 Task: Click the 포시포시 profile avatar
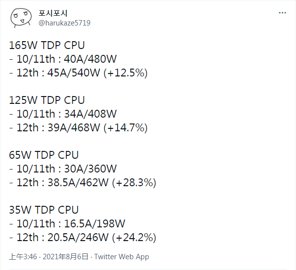pos(20,18)
